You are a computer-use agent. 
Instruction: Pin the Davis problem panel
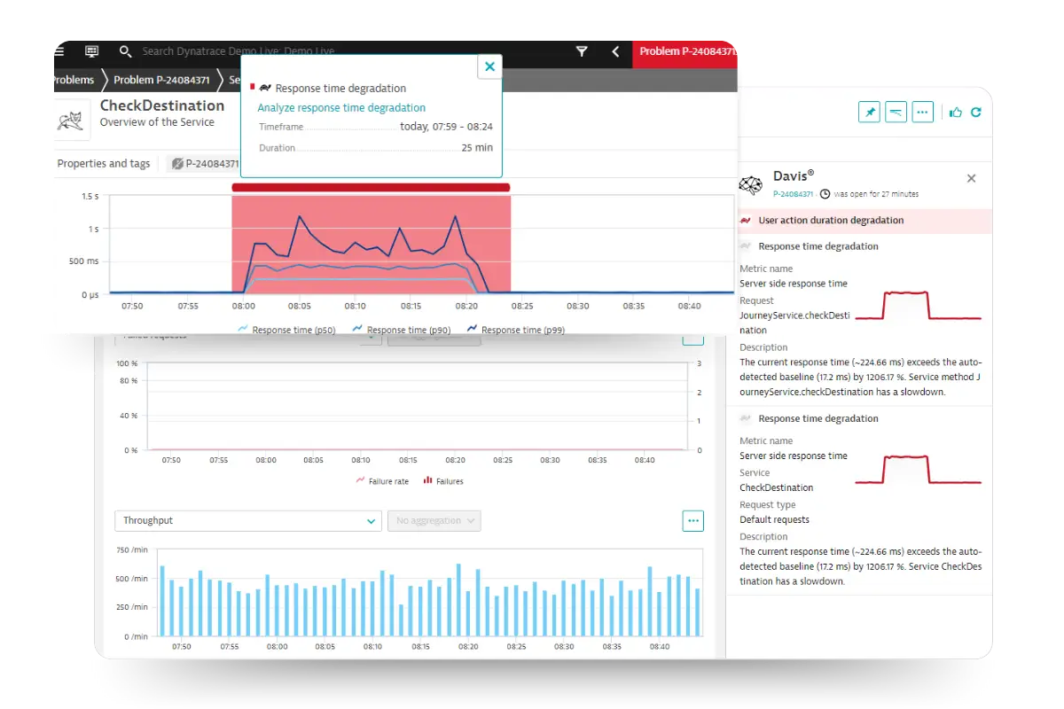(x=870, y=113)
